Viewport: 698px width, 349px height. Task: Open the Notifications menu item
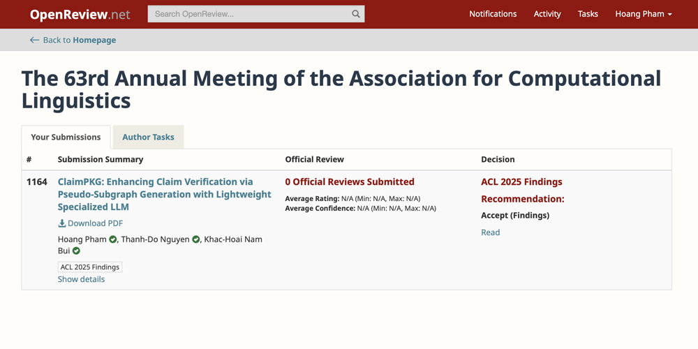pos(493,14)
